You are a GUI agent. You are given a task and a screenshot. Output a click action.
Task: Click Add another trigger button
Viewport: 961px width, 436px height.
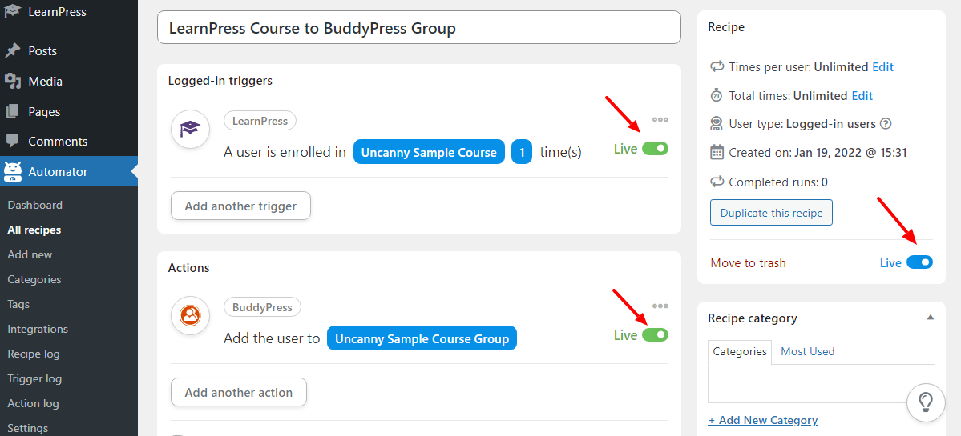coord(240,206)
